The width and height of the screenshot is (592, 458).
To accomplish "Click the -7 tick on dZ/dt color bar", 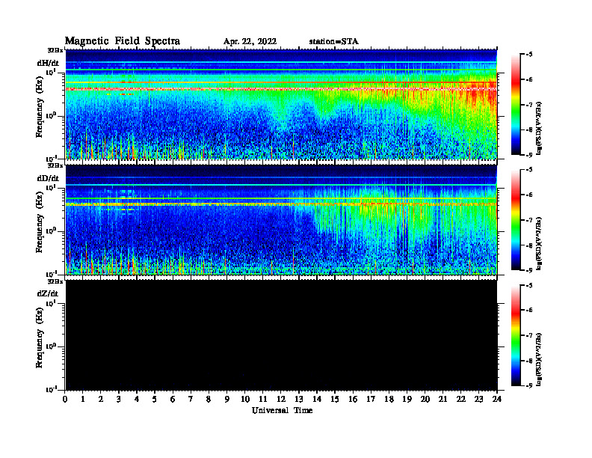I will click(529, 335).
